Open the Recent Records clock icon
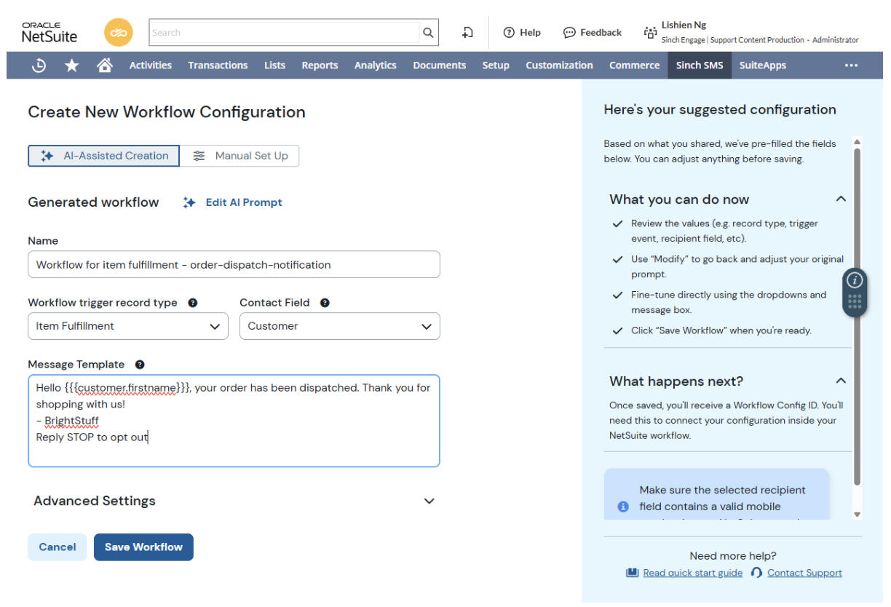 point(39,66)
